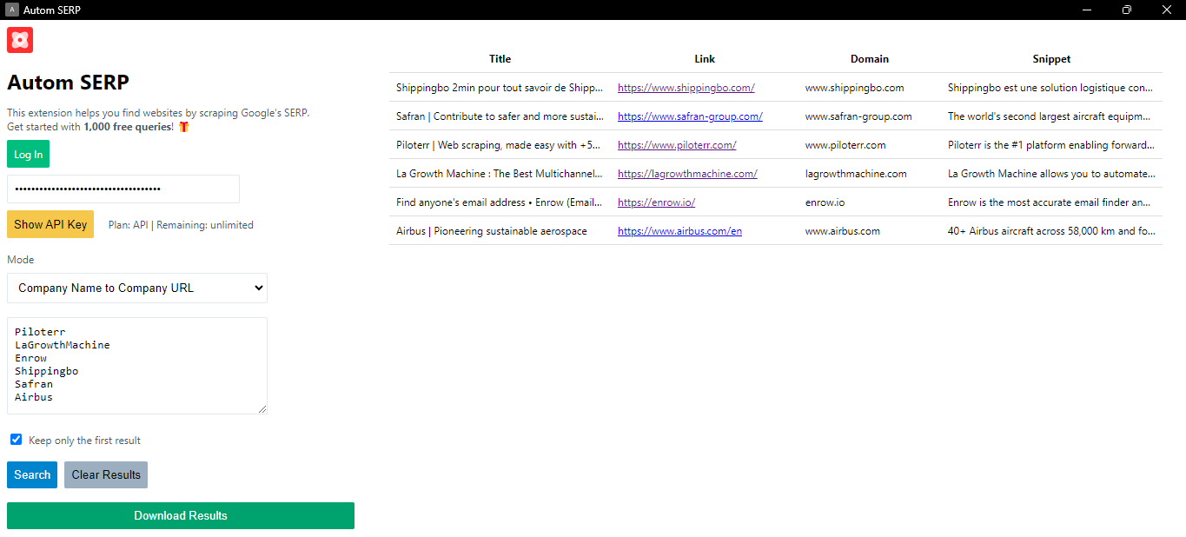Click the Shippingbo line in the text area
Screen dimensions: 1186x537
pyautogui.click(x=46, y=371)
